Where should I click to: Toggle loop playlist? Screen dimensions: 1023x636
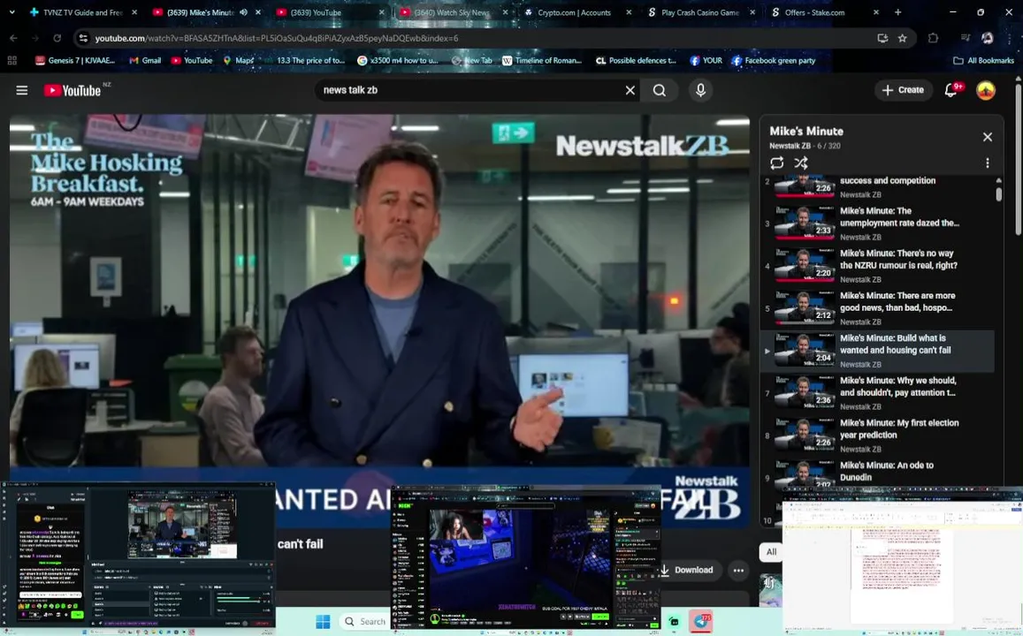[776, 163]
